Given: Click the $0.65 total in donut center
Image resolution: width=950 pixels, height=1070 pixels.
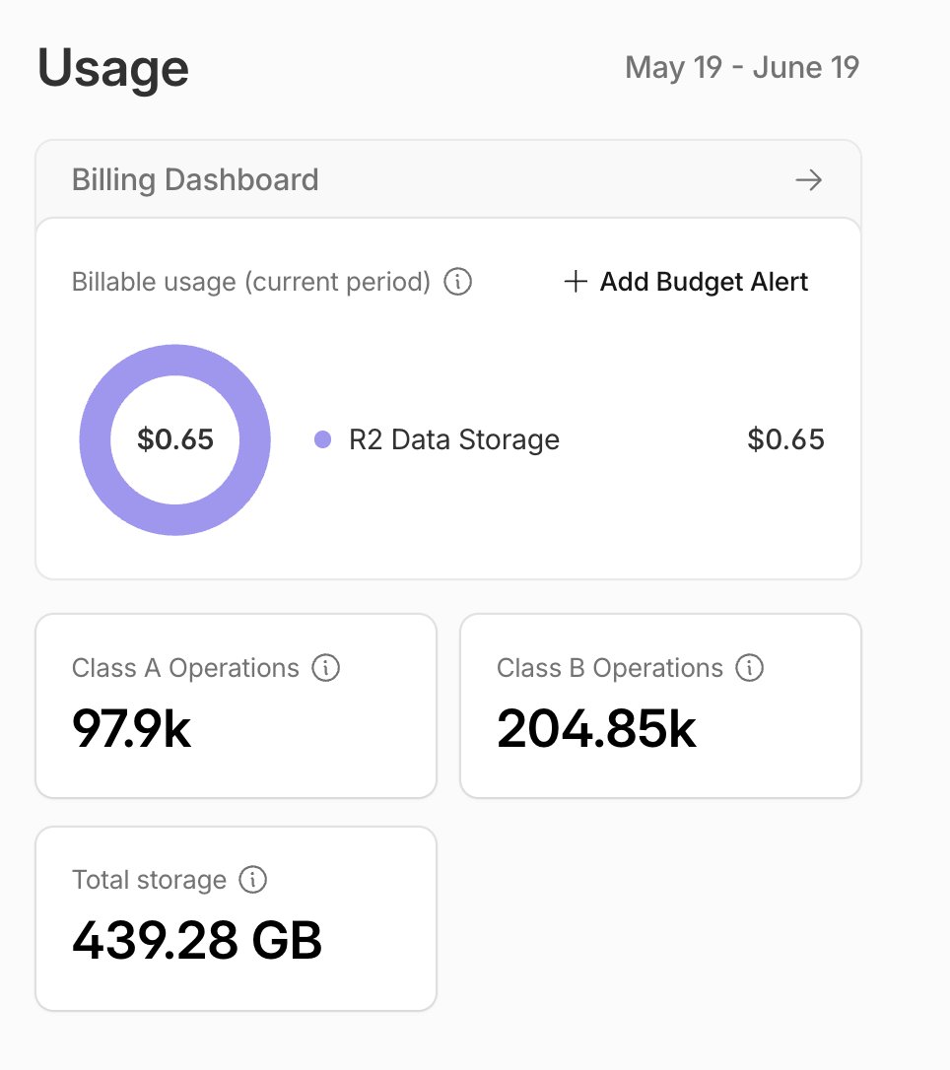Looking at the screenshot, I should click(175, 439).
